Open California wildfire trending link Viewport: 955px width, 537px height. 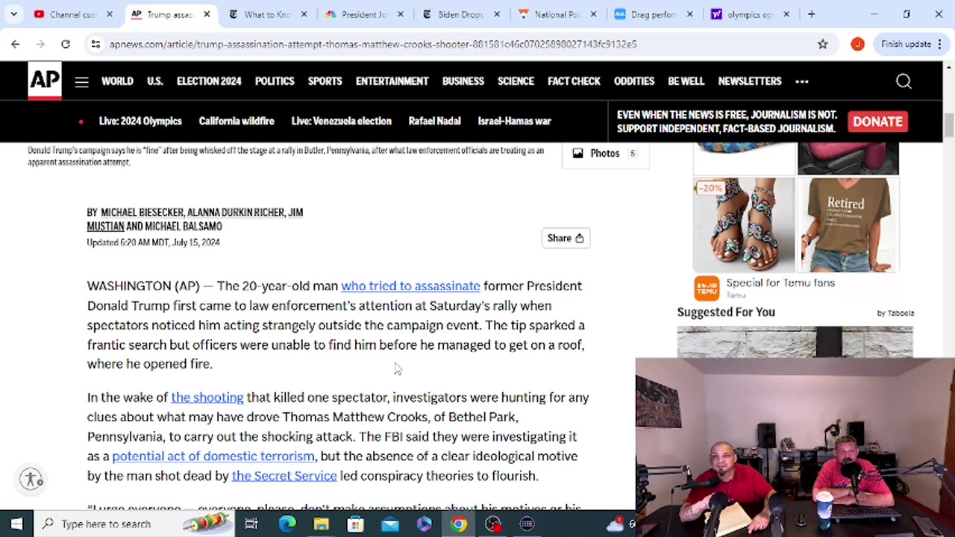[x=237, y=121]
